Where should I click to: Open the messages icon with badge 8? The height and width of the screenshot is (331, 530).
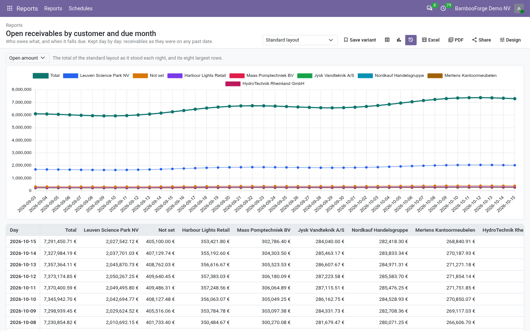point(430,8)
